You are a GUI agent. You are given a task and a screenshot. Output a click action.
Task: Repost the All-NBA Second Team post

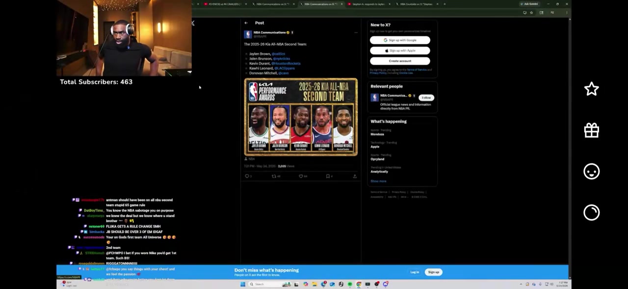[x=274, y=176]
